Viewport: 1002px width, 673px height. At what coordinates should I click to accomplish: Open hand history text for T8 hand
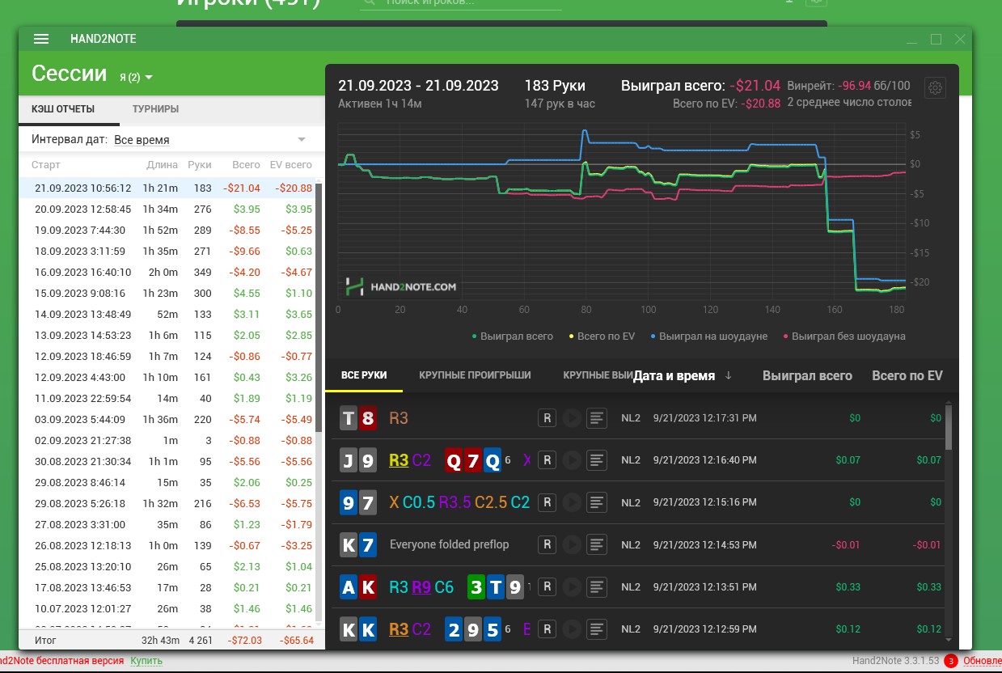597,418
